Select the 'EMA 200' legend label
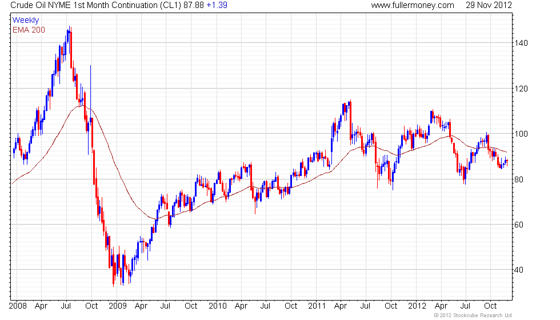 29,30
